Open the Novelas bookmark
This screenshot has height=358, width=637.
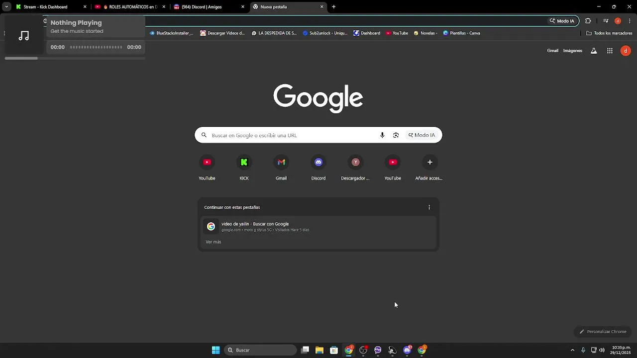pos(425,33)
